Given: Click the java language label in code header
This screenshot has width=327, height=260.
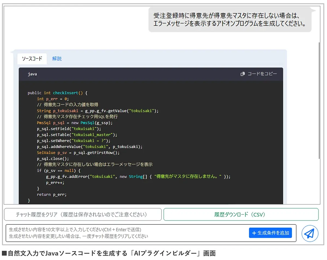Looking at the screenshot, I should click(32, 74).
